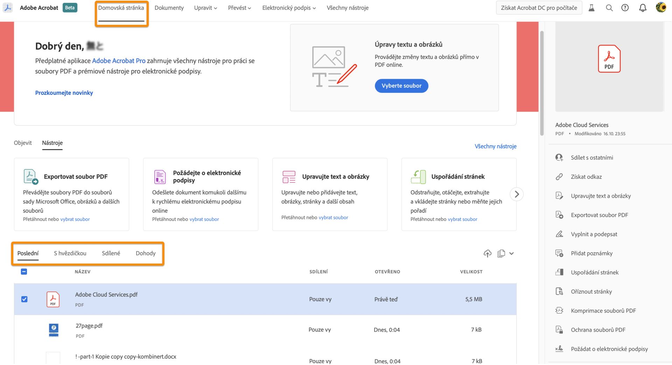Uncheck the Adobe Cloud Services.pdf row checkbox

pos(24,299)
